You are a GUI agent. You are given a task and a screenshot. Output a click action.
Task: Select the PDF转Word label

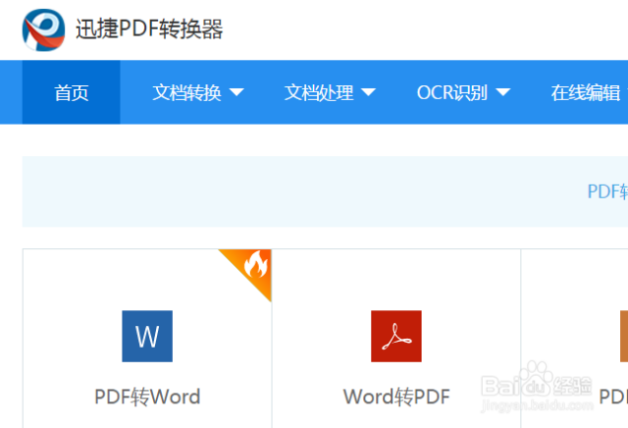pos(147,397)
